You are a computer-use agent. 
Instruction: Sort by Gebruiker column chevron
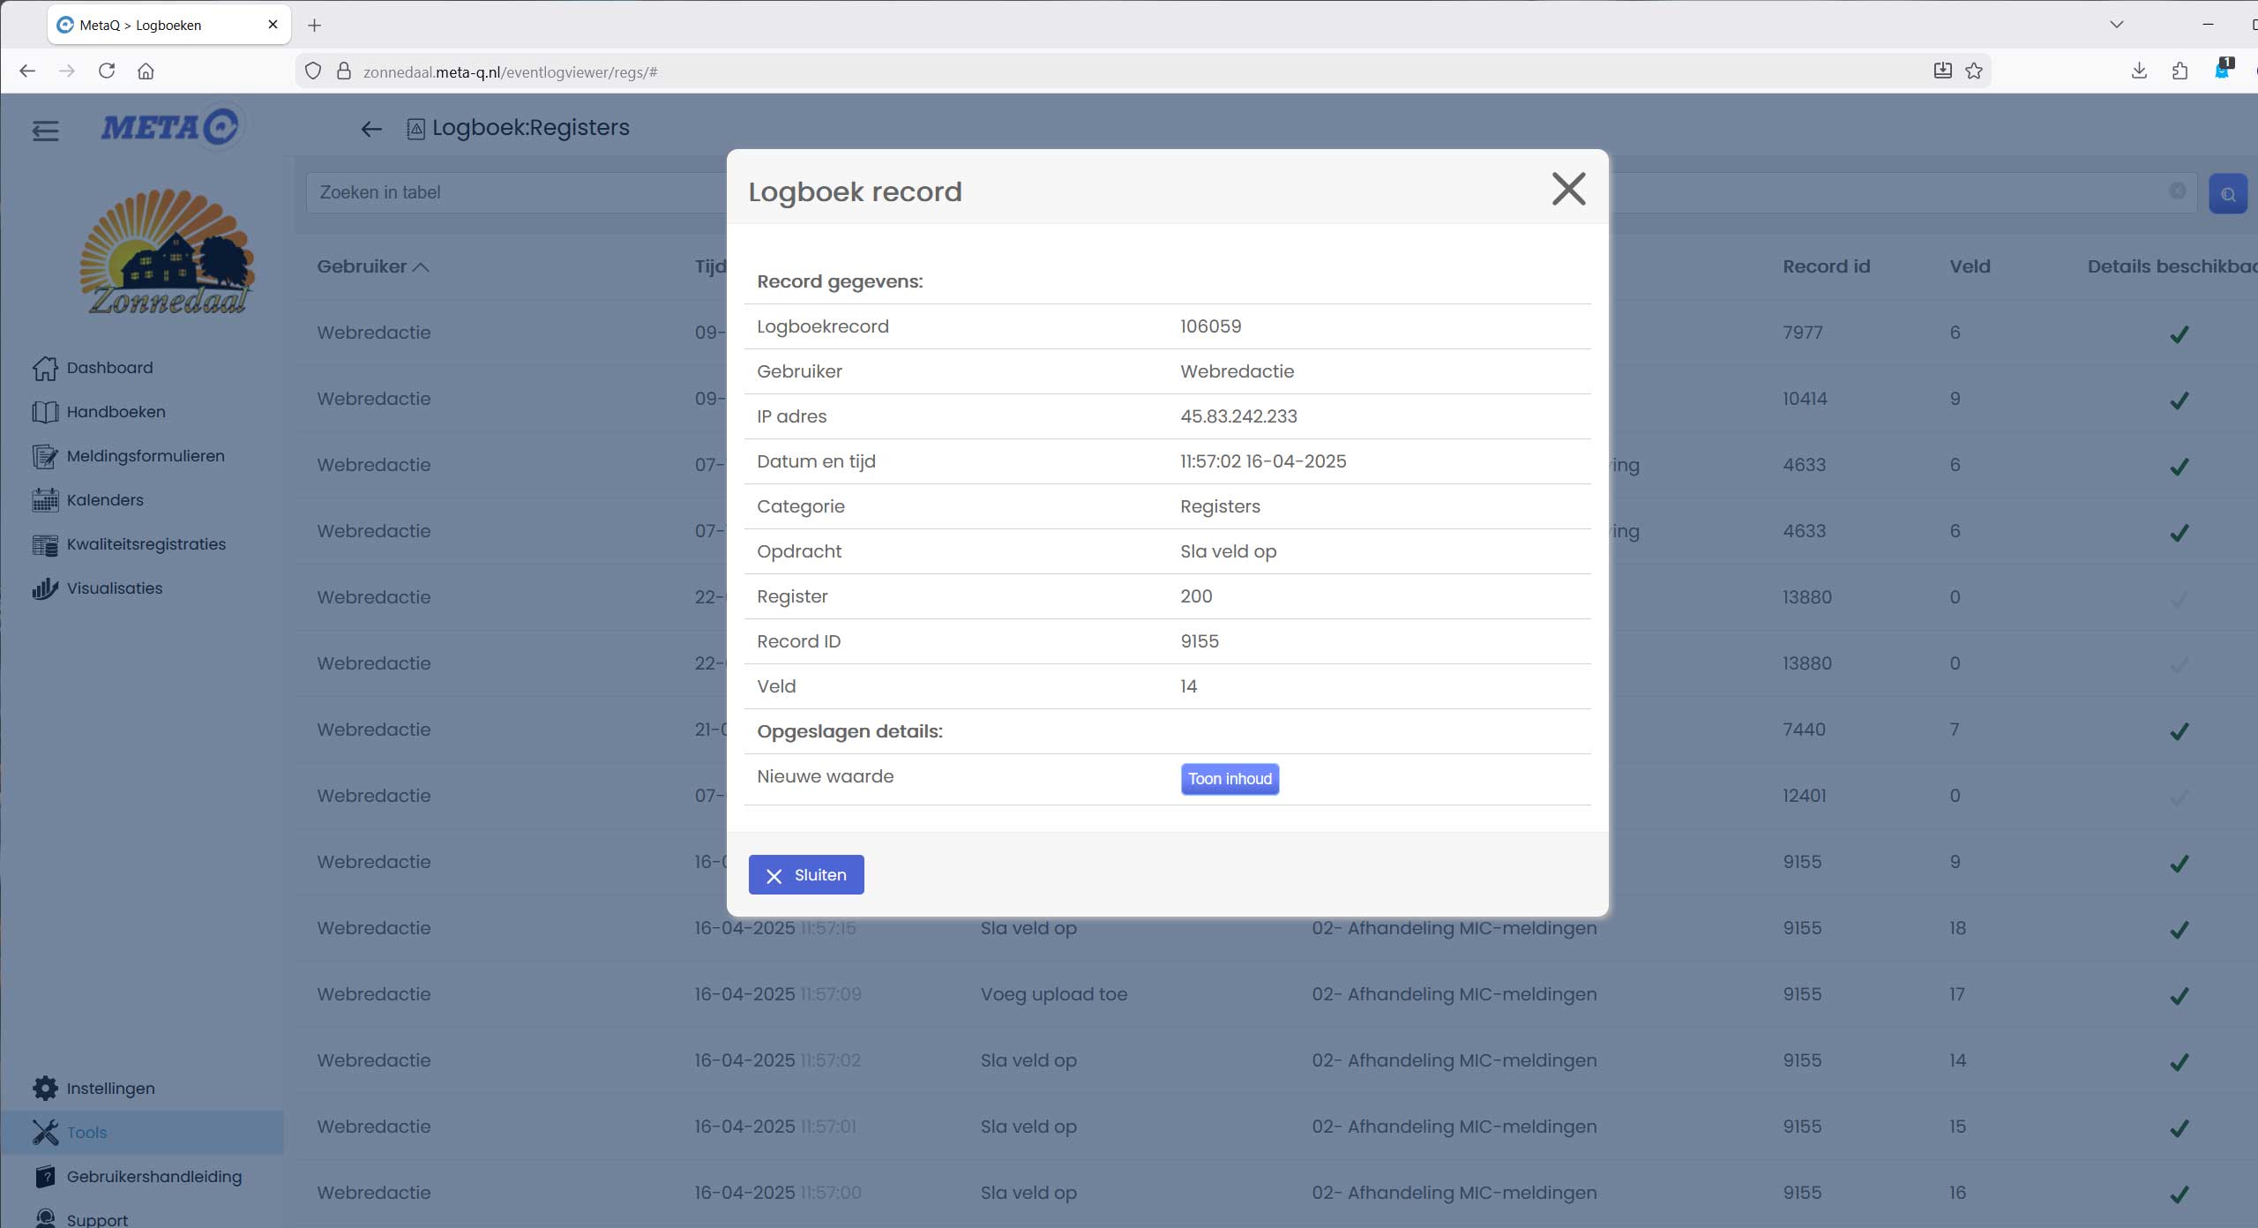[x=421, y=267]
